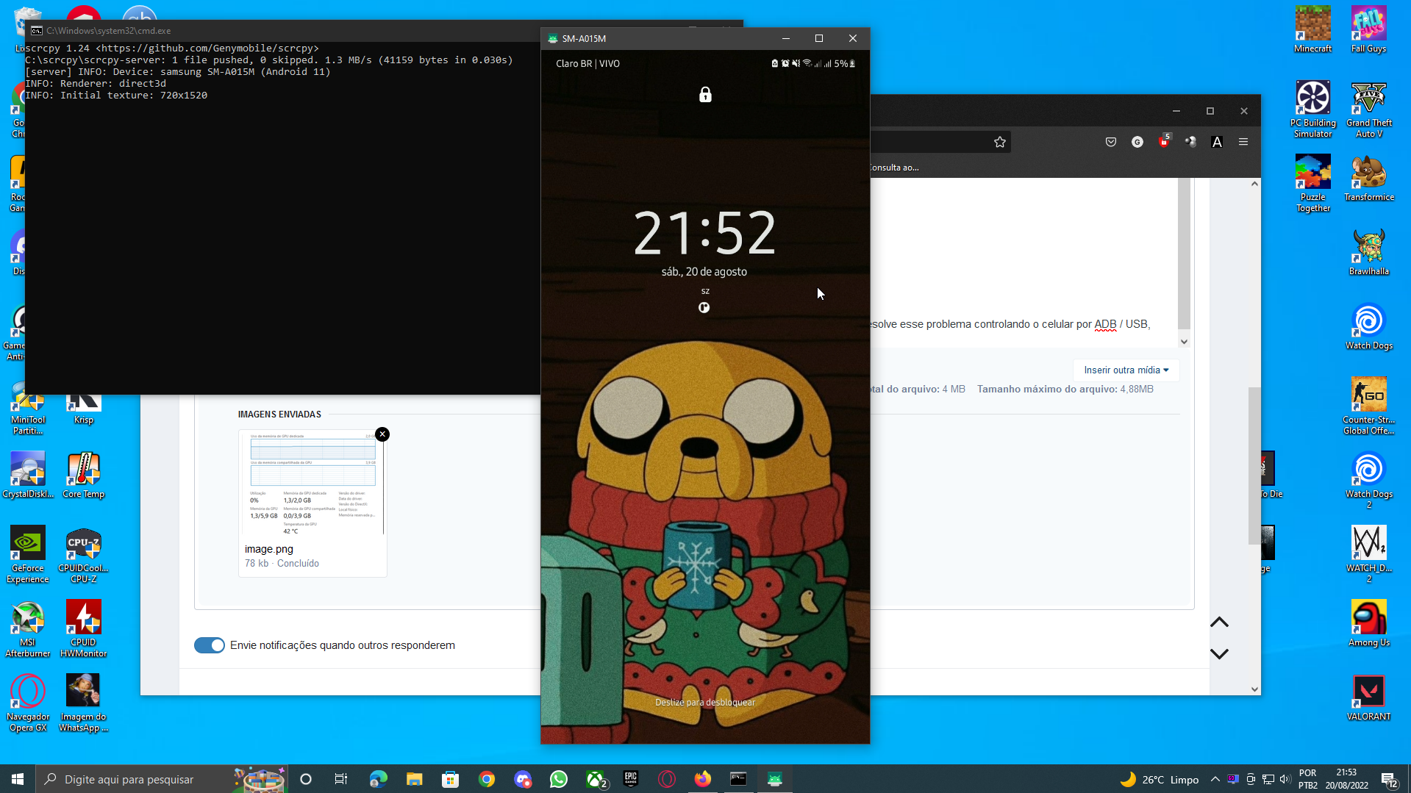The height and width of the screenshot is (793, 1411).
Task: Remove uploaded image.png with X button
Action: [382, 434]
